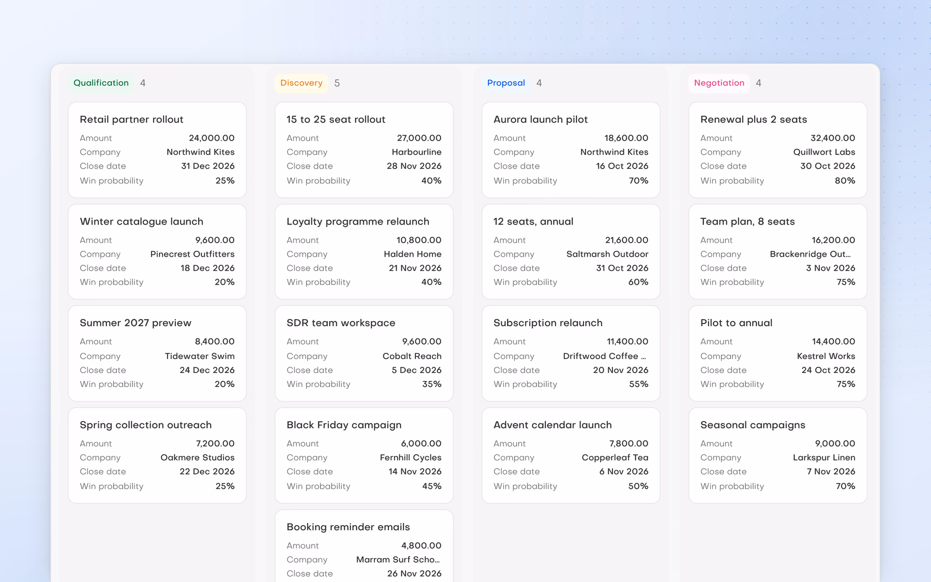Click close date 20 Nov 2026
This screenshot has width=931, height=582.
point(621,370)
